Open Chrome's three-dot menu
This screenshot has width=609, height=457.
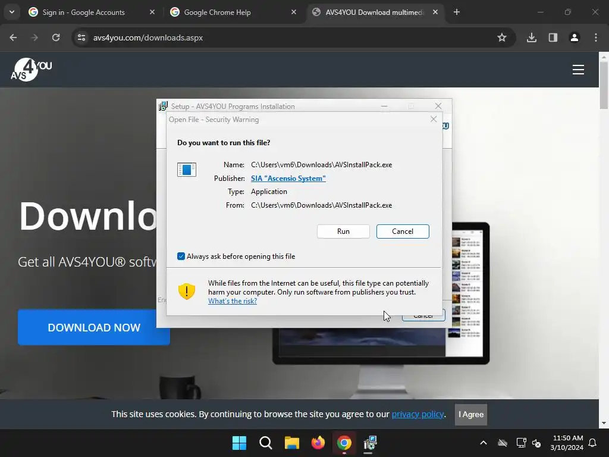point(596,37)
